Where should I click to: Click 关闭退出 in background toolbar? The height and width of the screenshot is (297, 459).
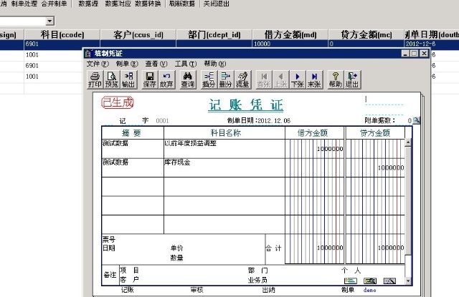pos(216,4)
